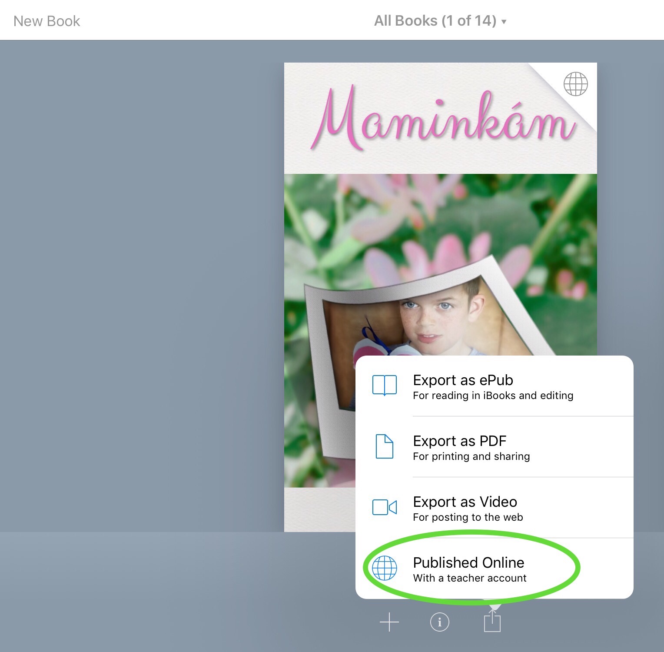Open the All Books dropdown
The width and height of the screenshot is (664, 652).
click(440, 20)
